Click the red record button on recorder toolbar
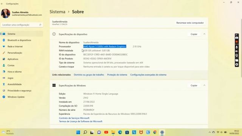The height and width of the screenshot is (136, 242). [237, 42]
